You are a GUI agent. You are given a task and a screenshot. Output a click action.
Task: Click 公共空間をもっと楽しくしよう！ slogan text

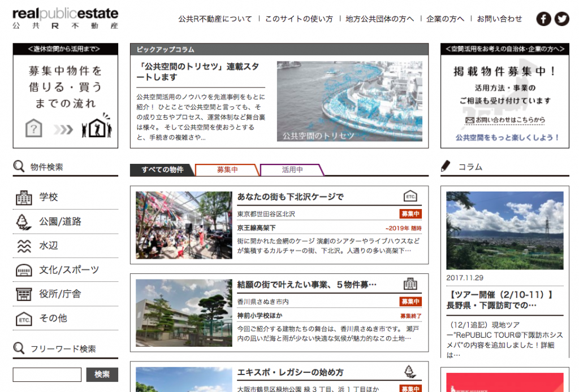point(508,138)
